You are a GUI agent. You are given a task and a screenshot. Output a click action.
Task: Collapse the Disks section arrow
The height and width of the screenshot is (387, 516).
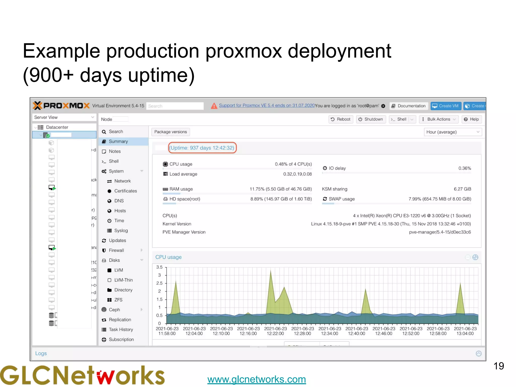point(142,260)
